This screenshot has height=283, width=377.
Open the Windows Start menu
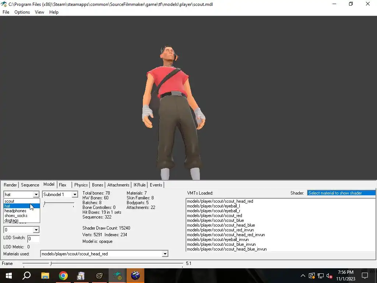pos(9,276)
